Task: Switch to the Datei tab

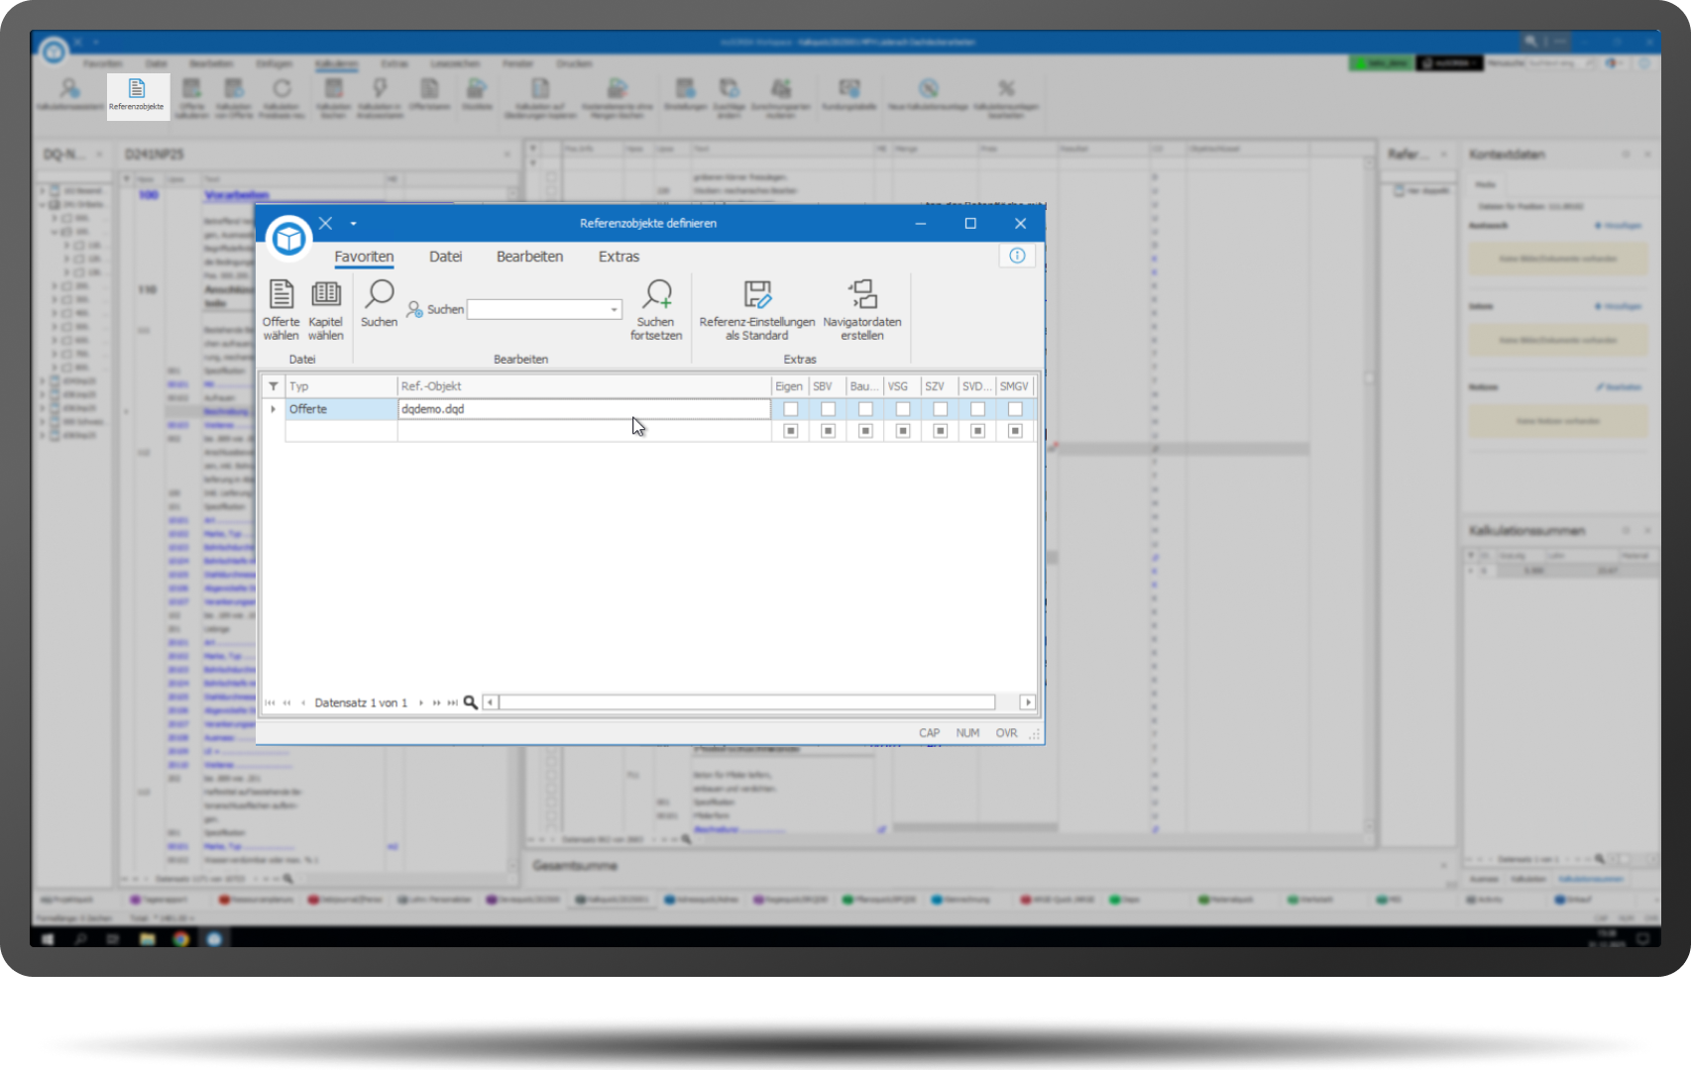Action: point(445,257)
